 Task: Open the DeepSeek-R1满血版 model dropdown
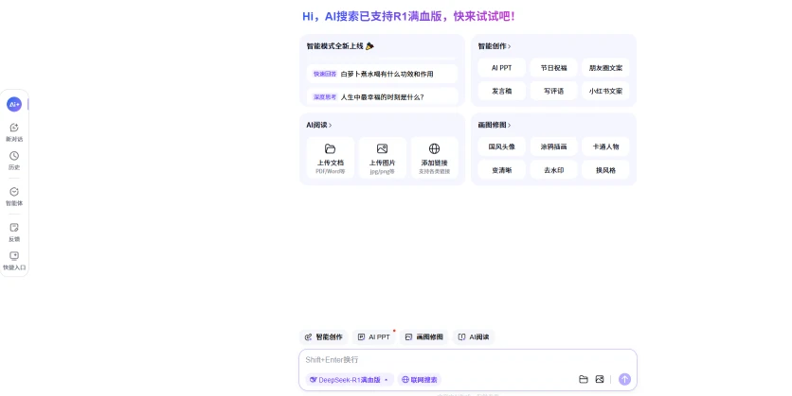click(x=349, y=380)
